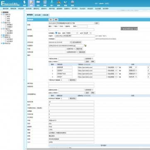
Task: Open the Plugin compass-shaped icon in header
Action: 59,2
